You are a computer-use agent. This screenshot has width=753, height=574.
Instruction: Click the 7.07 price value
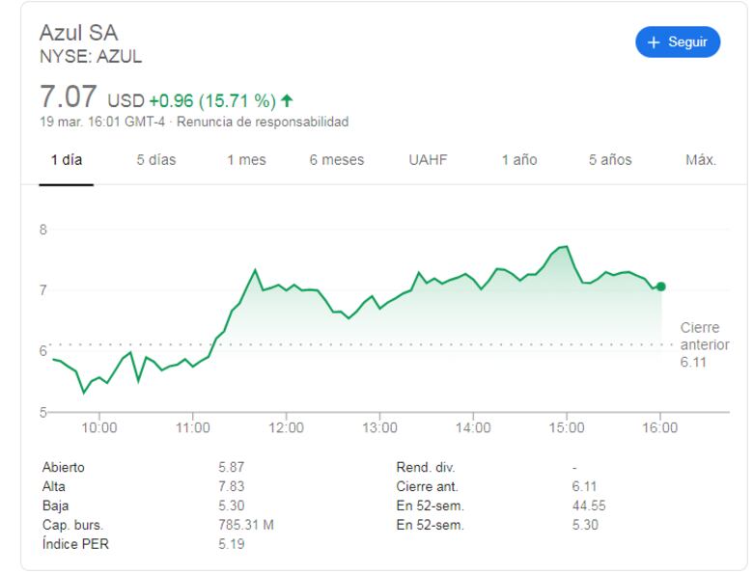tap(69, 96)
